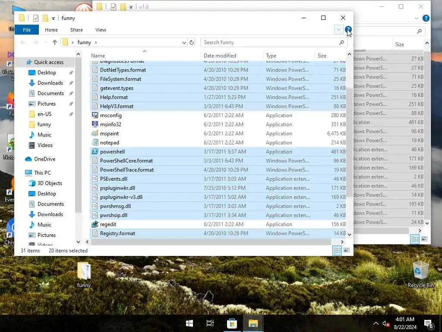
Task: Open address bar history dropdown
Action: (x=184, y=42)
